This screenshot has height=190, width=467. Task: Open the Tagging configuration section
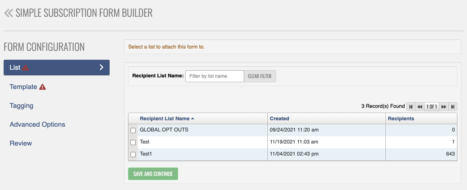pos(22,105)
